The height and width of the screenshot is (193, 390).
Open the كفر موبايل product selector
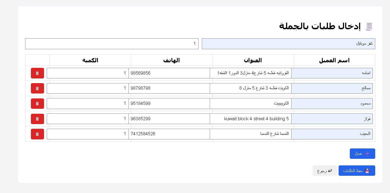[x=288, y=43]
